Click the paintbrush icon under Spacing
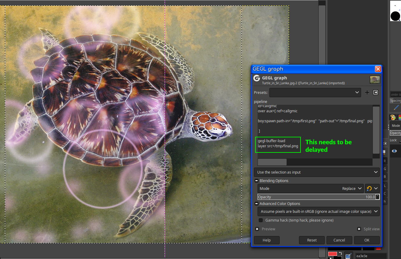Viewport: 401px width, 259px height. coord(396,107)
